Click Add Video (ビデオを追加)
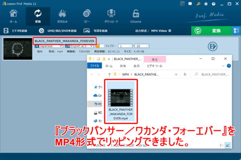 (15, 31)
